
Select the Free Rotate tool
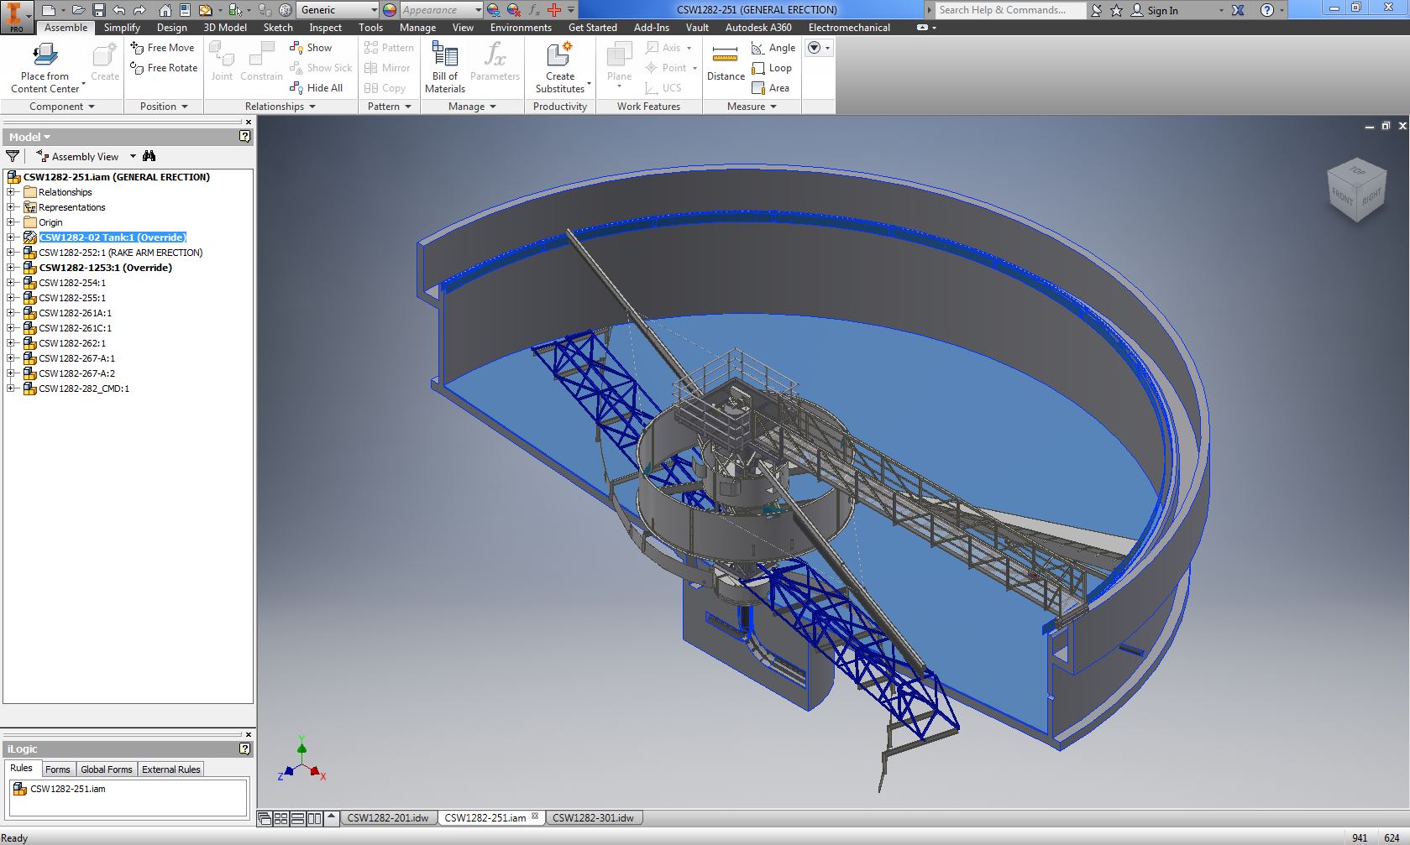[164, 68]
